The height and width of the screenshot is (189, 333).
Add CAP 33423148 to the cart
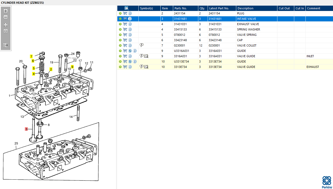125,40
